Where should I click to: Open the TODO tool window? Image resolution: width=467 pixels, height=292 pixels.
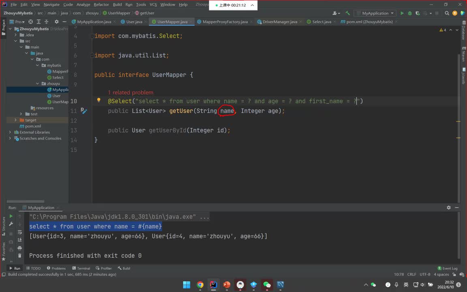(33, 268)
